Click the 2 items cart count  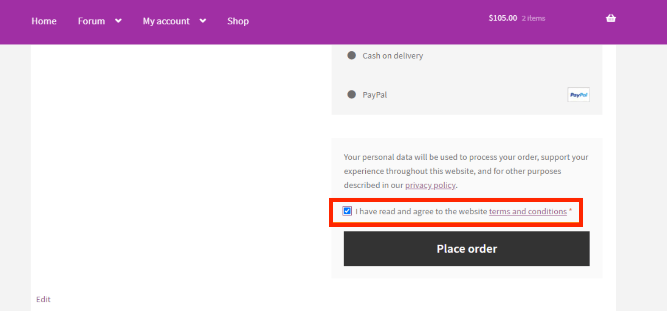(x=533, y=18)
